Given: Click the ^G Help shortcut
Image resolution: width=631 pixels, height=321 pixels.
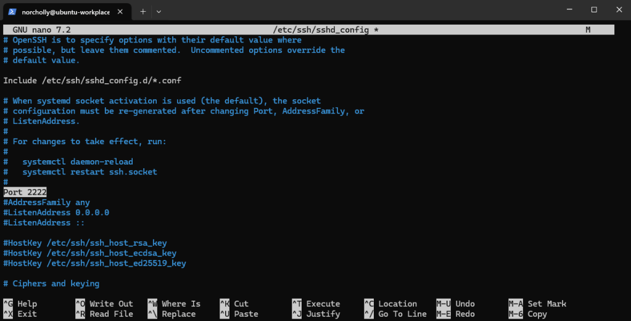Looking at the screenshot, I should click(20, 304).
